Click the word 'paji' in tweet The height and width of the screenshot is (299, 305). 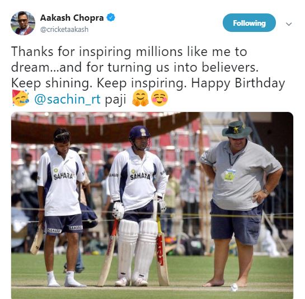coord(115,100)
